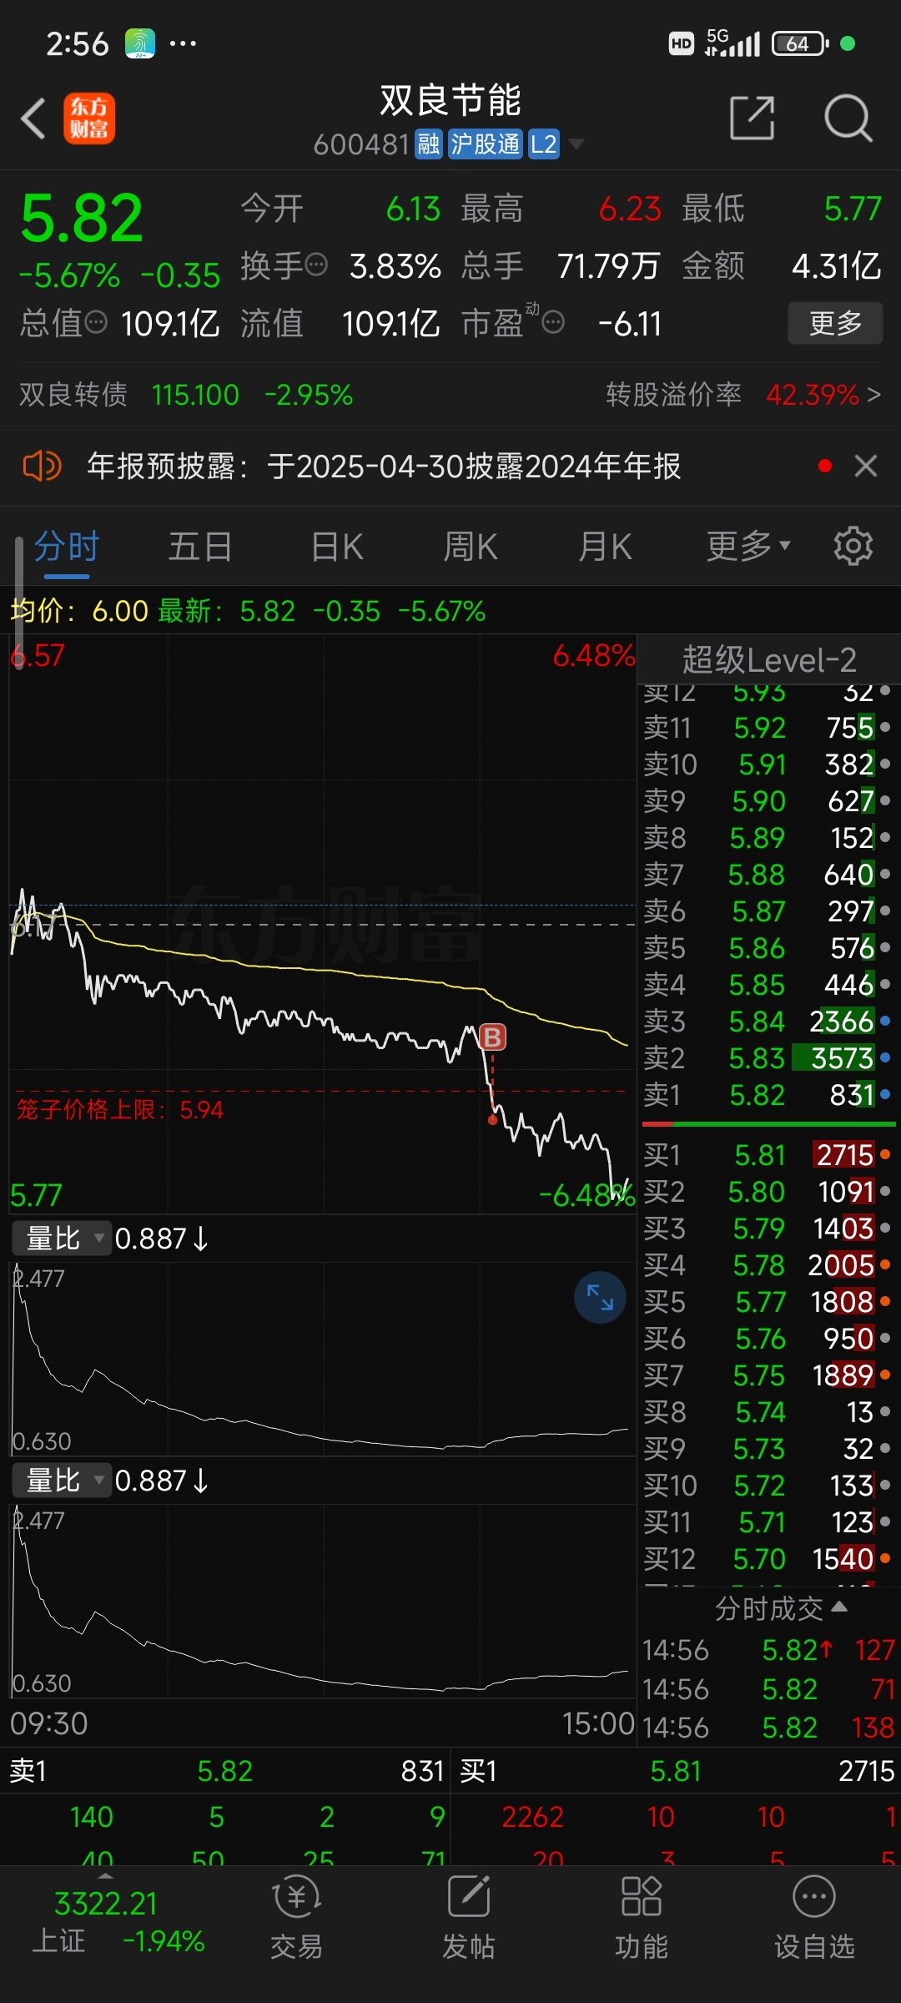Tap the announcement speaker icon

42,466
